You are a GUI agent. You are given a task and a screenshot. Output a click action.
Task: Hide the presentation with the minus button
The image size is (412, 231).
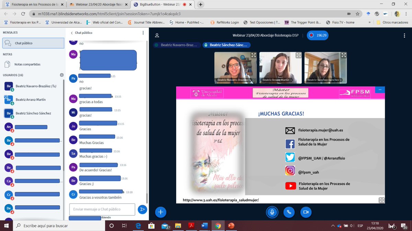[x=380, y=90]
